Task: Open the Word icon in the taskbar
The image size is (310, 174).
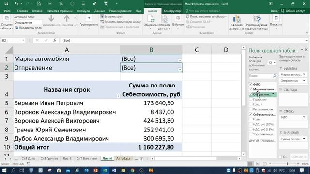Action: pyautogui.click(x=114, y=170)
